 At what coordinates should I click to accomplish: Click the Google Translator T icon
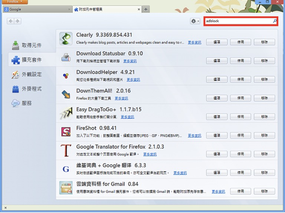(x=66, y=151)
